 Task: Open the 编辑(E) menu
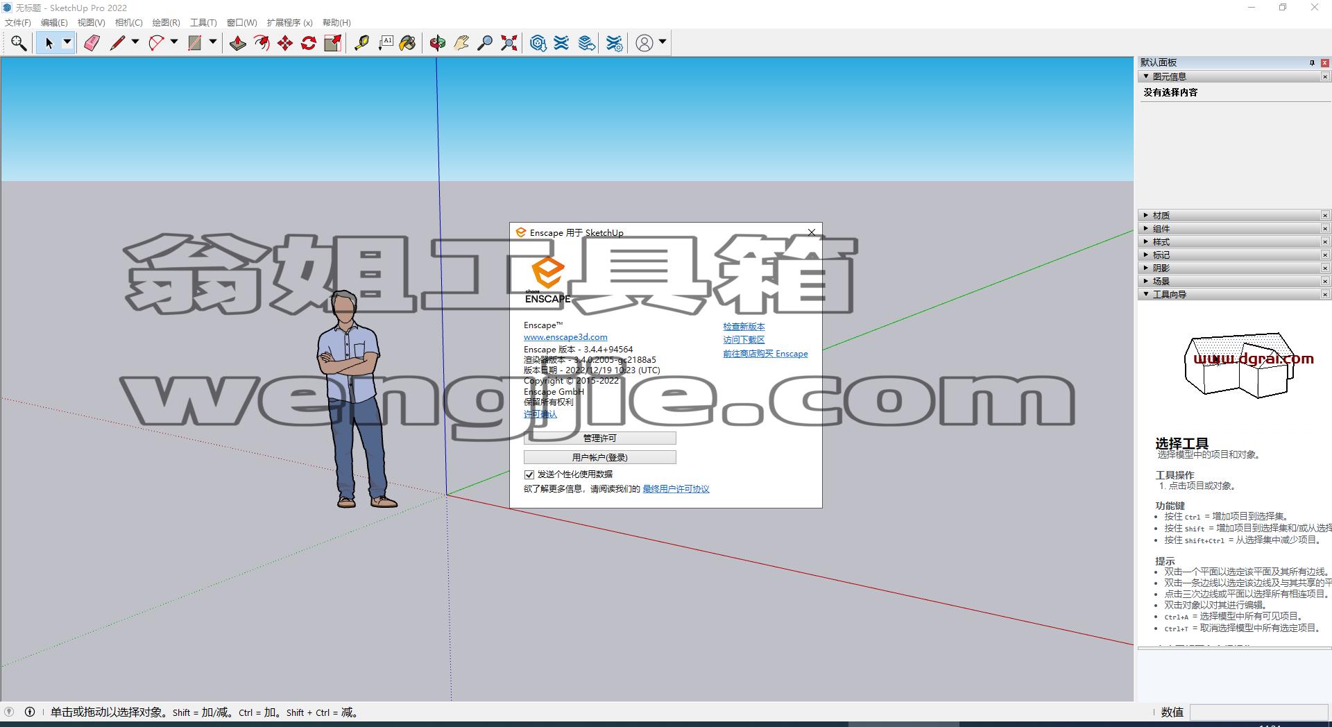[x=54, y=23]
